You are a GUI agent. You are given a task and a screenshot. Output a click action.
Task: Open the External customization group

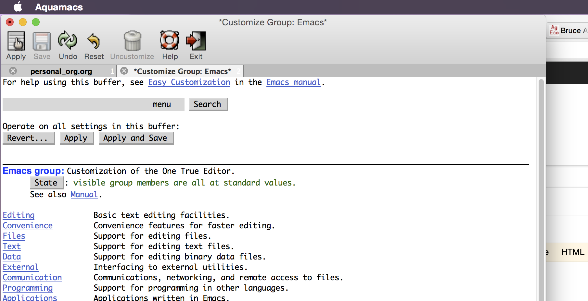[x=21, y=267]
